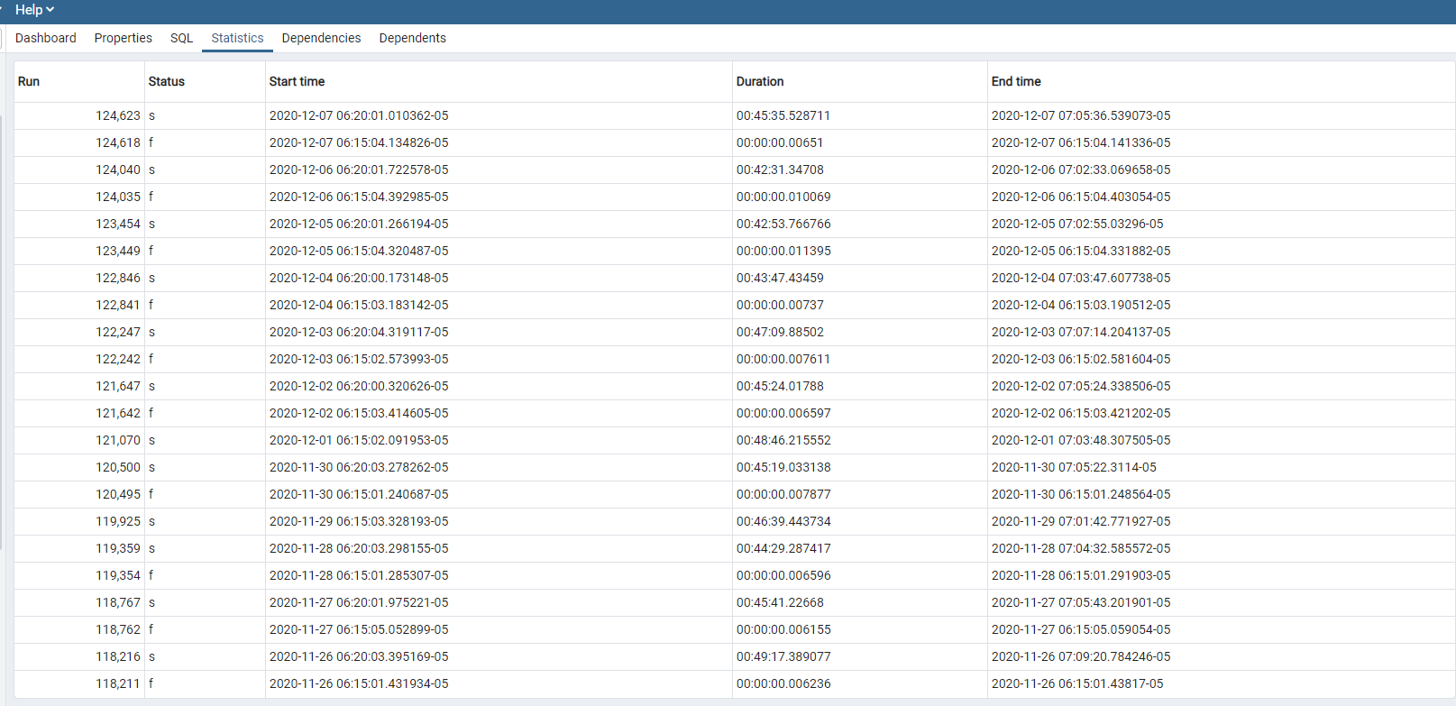Click the End time column header
This screenshot has height=706, width=1456.
point(1016,81)
